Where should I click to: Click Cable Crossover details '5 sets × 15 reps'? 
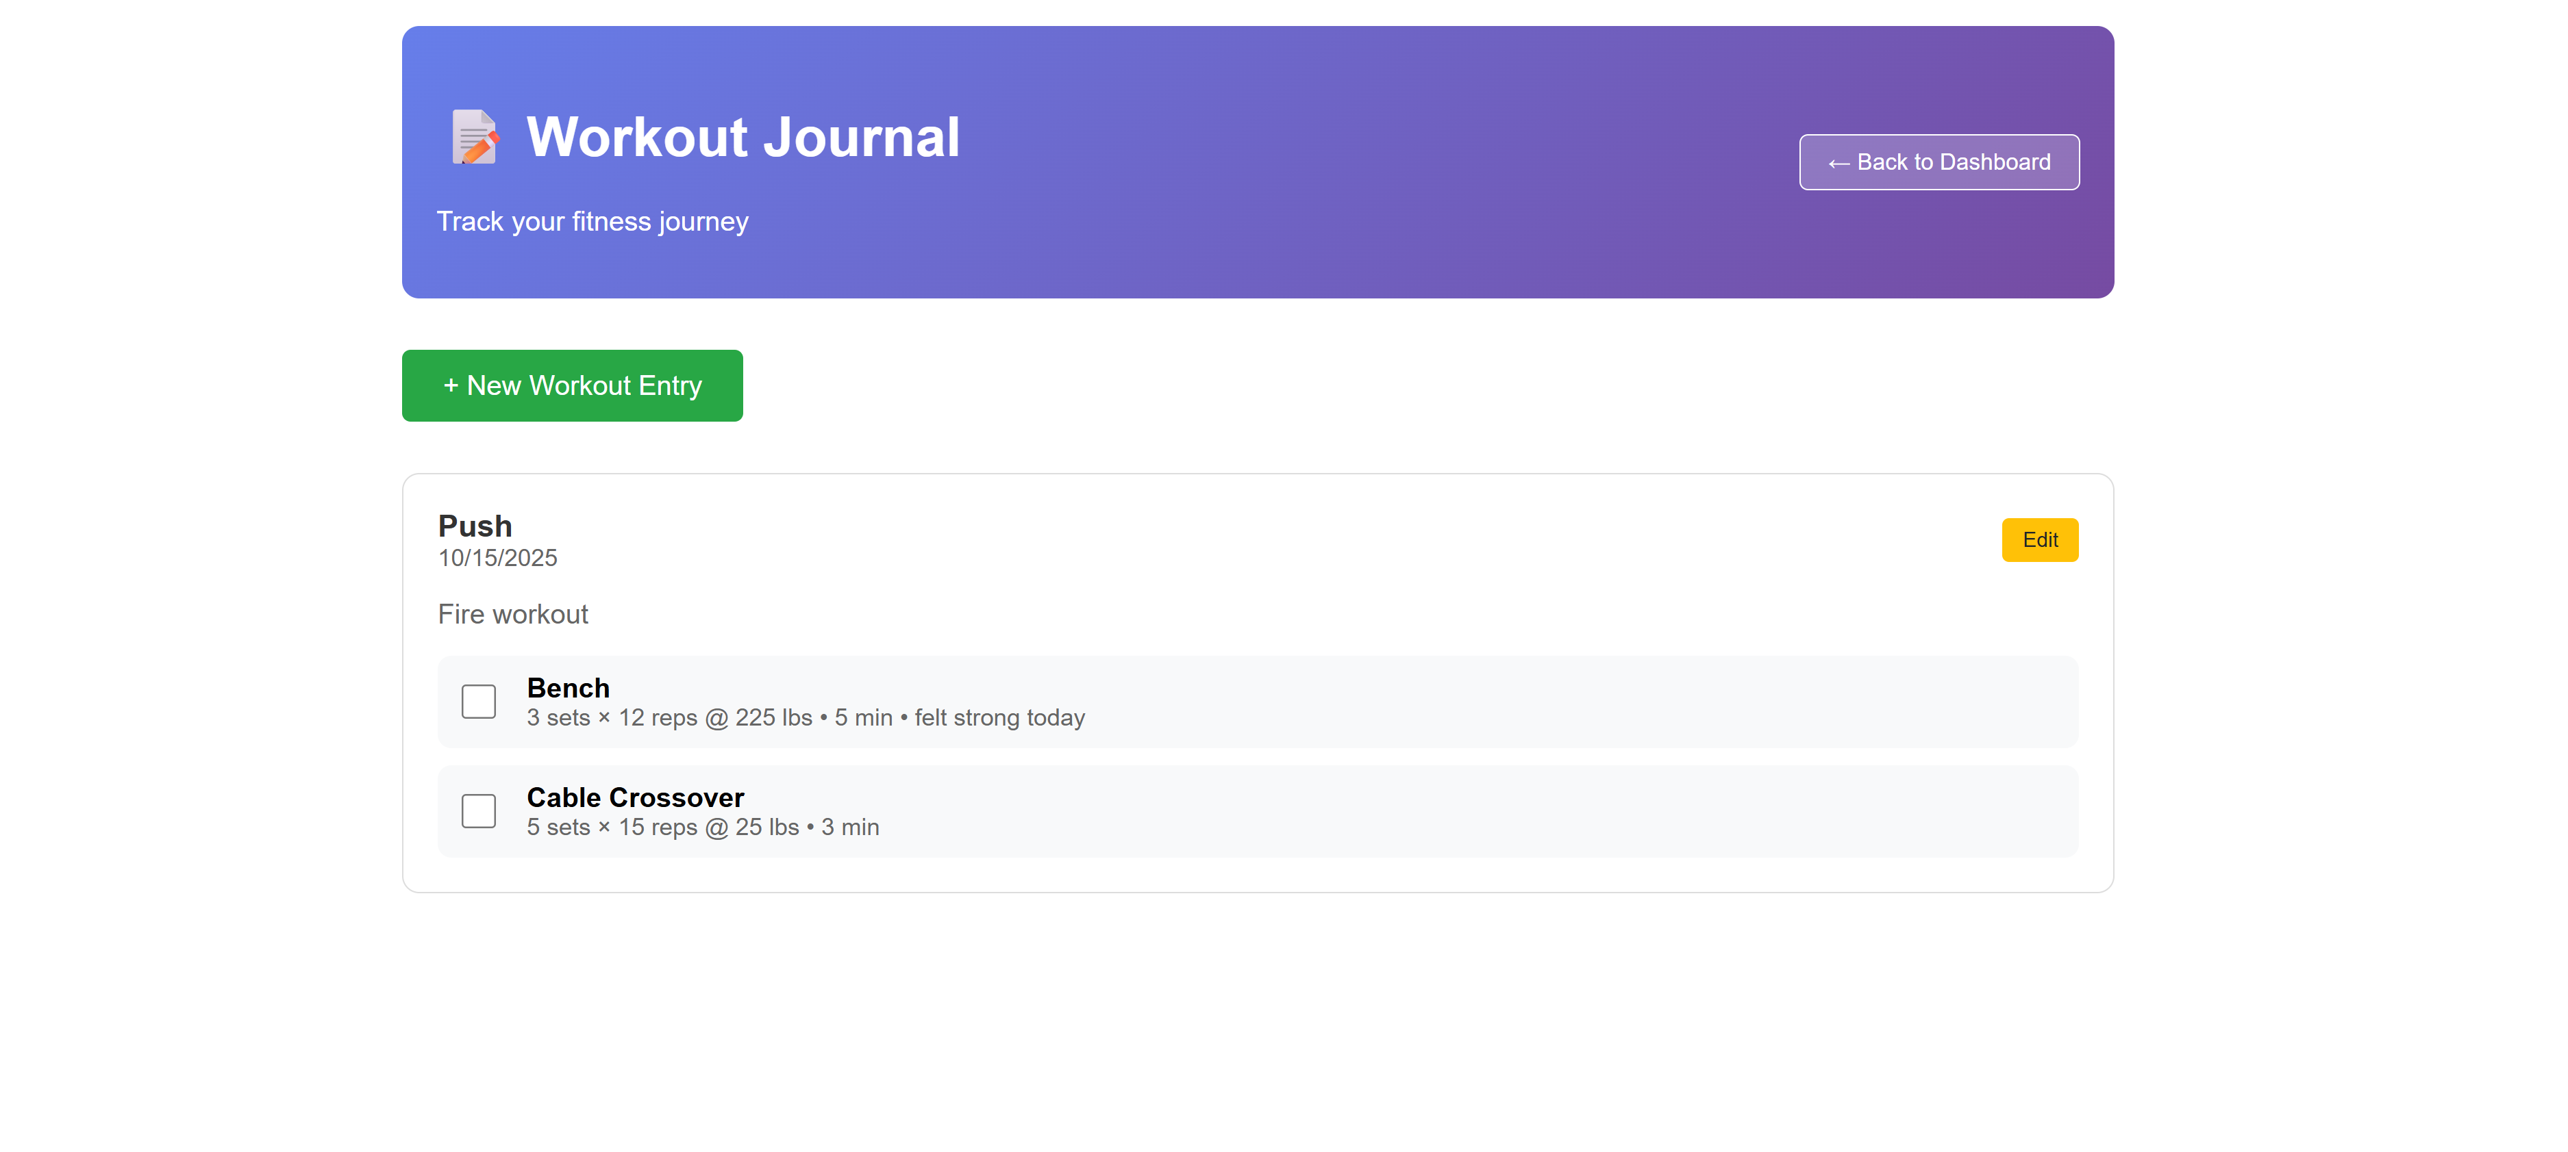pos(611,828)
